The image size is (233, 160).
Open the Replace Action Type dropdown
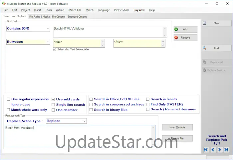tap(85, 121)
